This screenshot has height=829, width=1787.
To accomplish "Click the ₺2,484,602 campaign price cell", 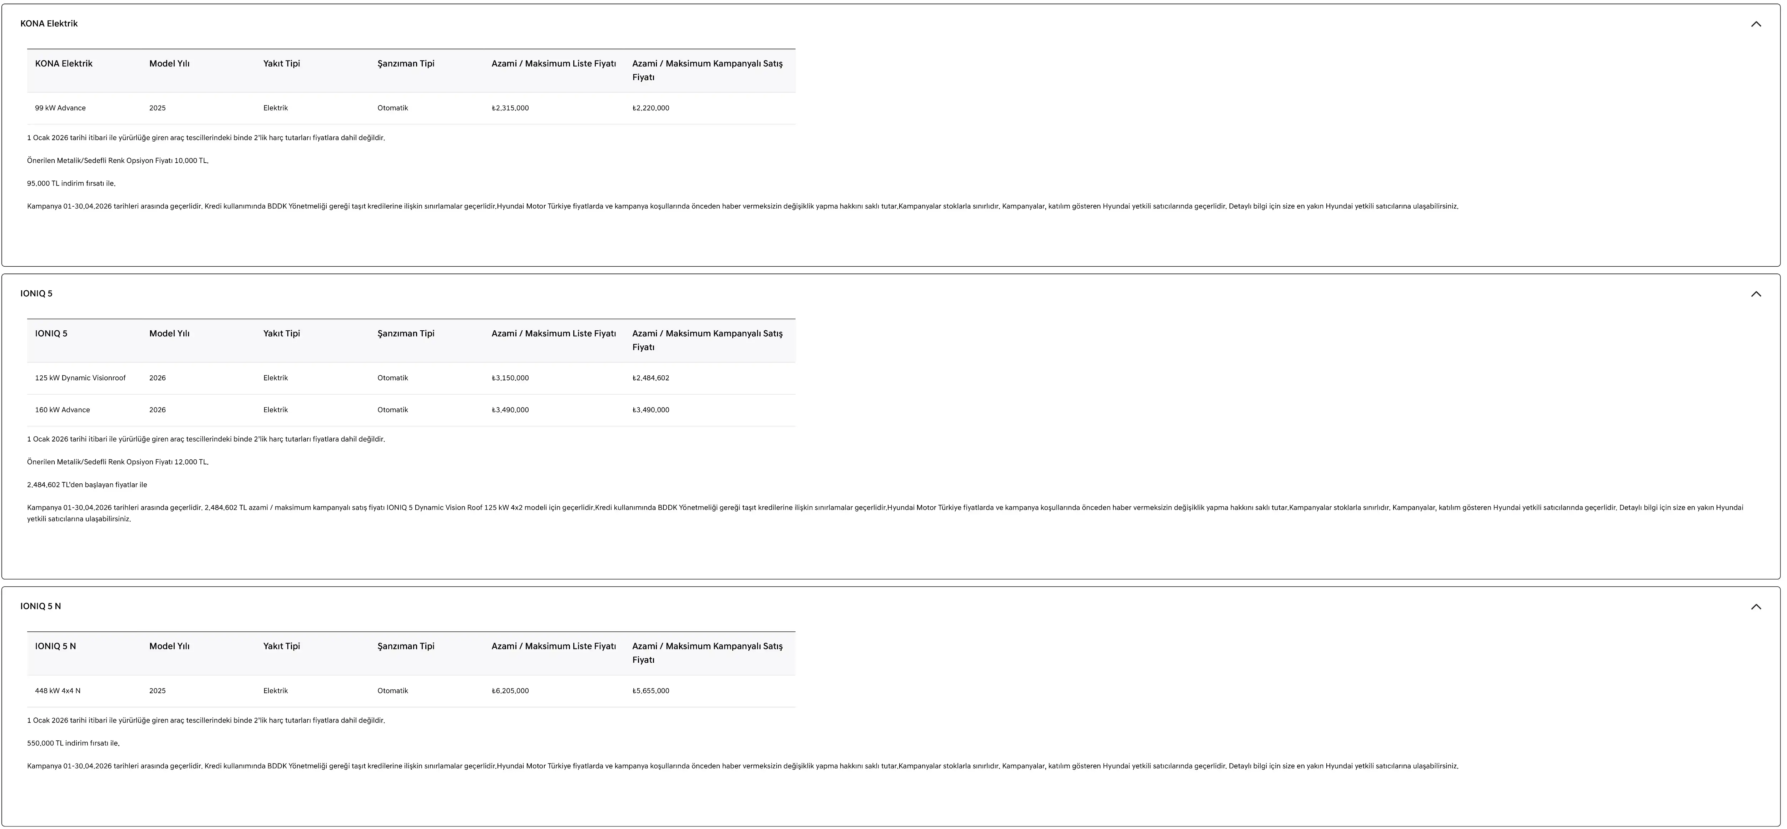I will point(651,378).
